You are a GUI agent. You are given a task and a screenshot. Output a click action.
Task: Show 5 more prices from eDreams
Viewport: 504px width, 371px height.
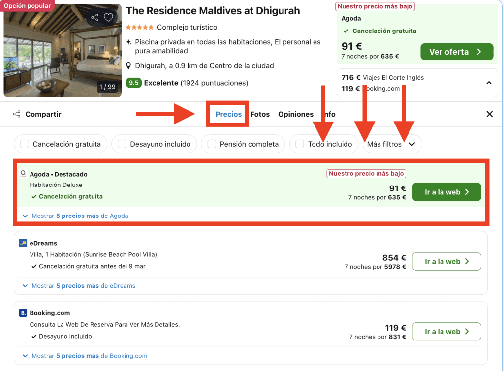pyautogui.click(x=83, y=286)
